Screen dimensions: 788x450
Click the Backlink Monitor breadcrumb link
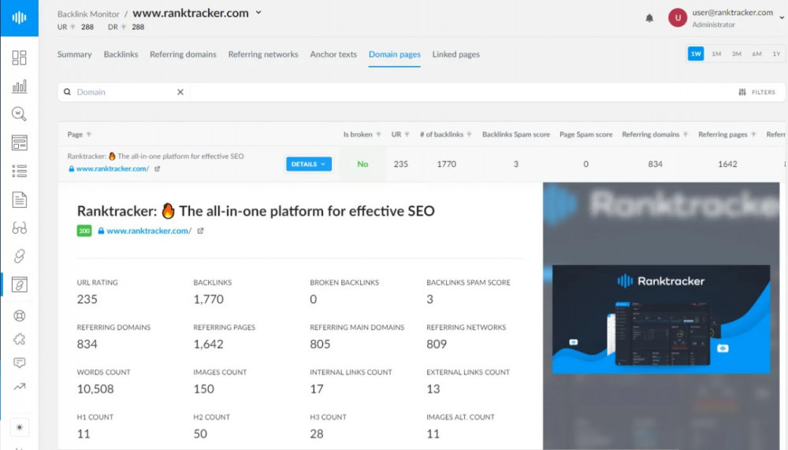click(88, 14)
